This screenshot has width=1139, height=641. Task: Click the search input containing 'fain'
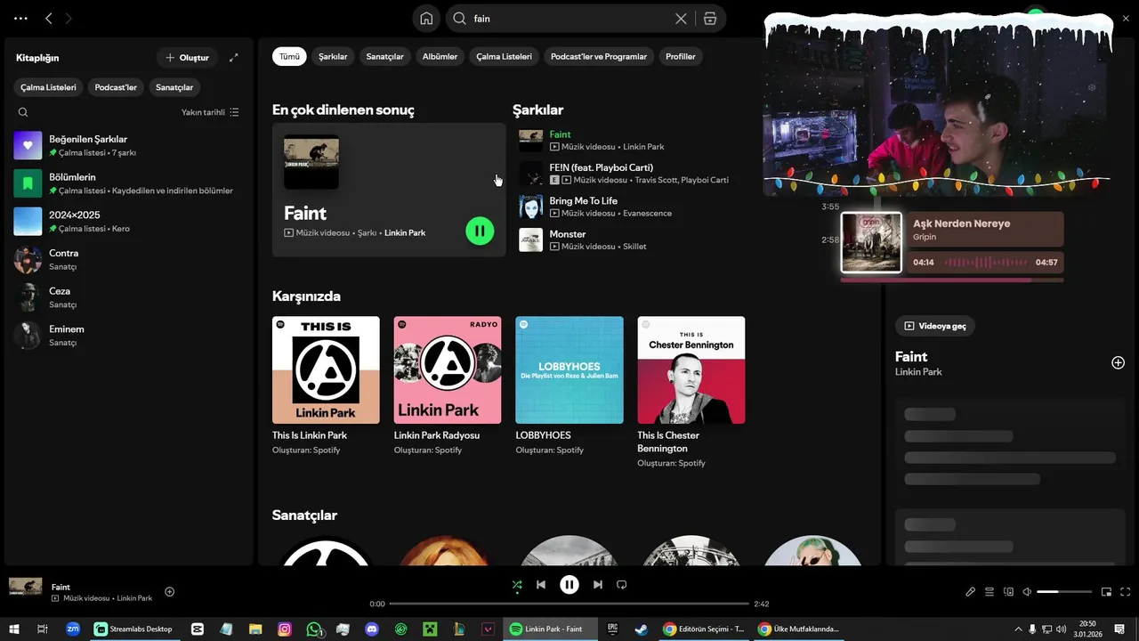569,19
